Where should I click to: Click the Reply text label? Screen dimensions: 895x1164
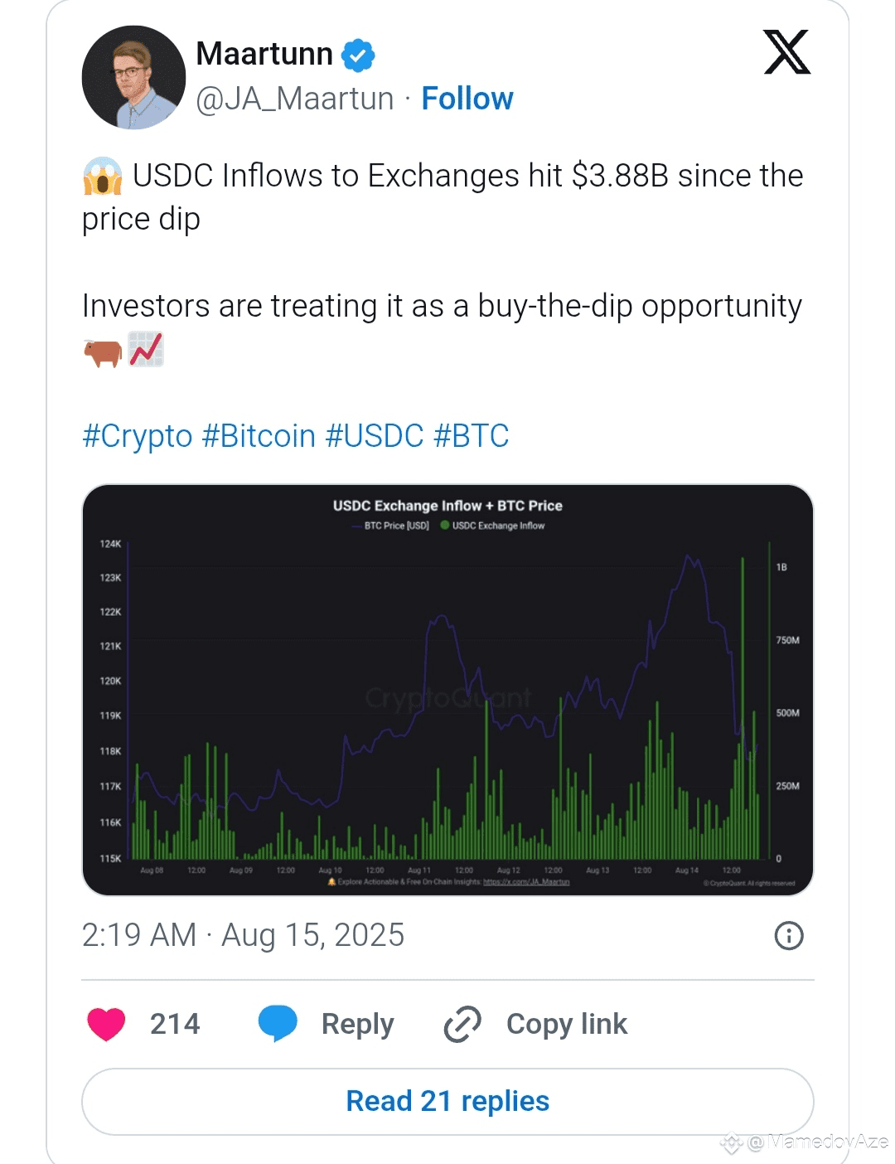pyautogui.click(x=357, y=1024)
